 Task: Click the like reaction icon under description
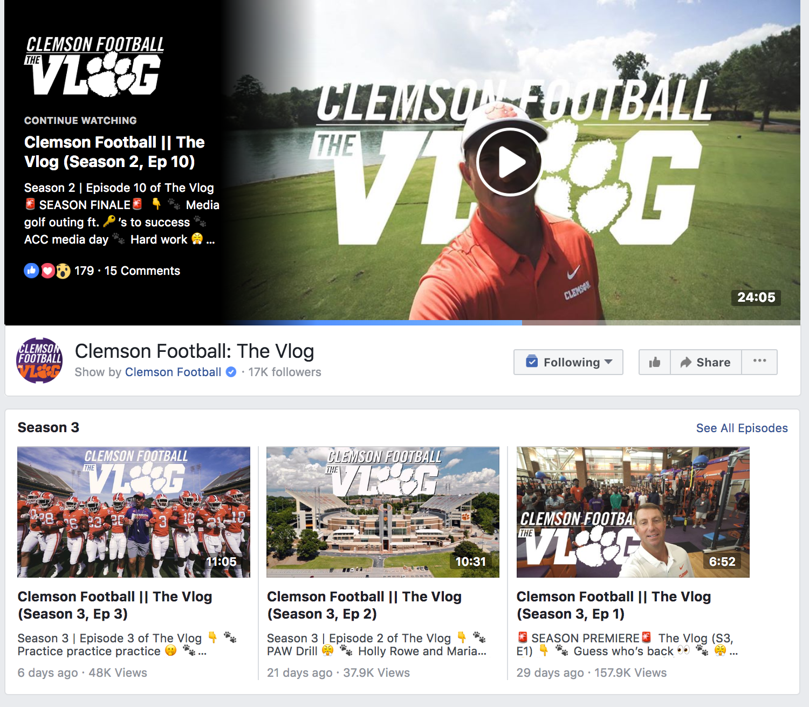tap(31, 271)
